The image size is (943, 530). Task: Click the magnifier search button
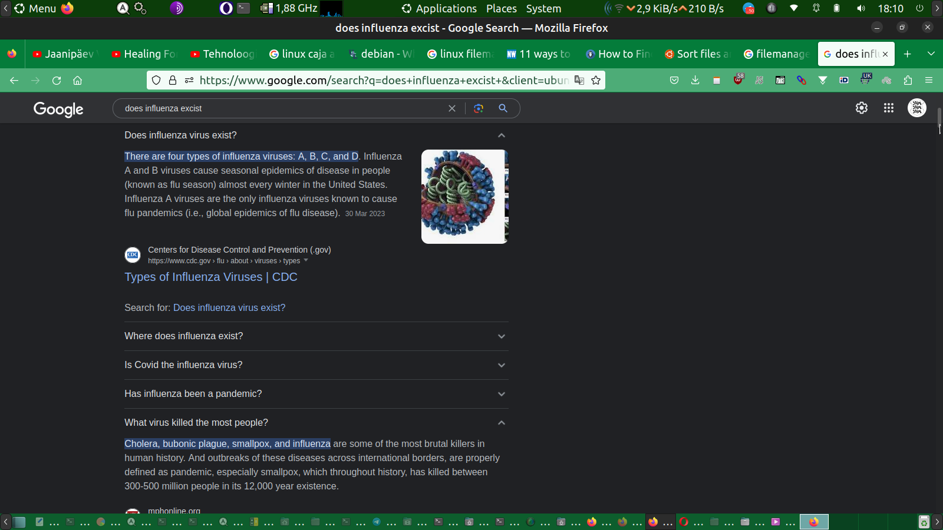[x=503, y=108]
